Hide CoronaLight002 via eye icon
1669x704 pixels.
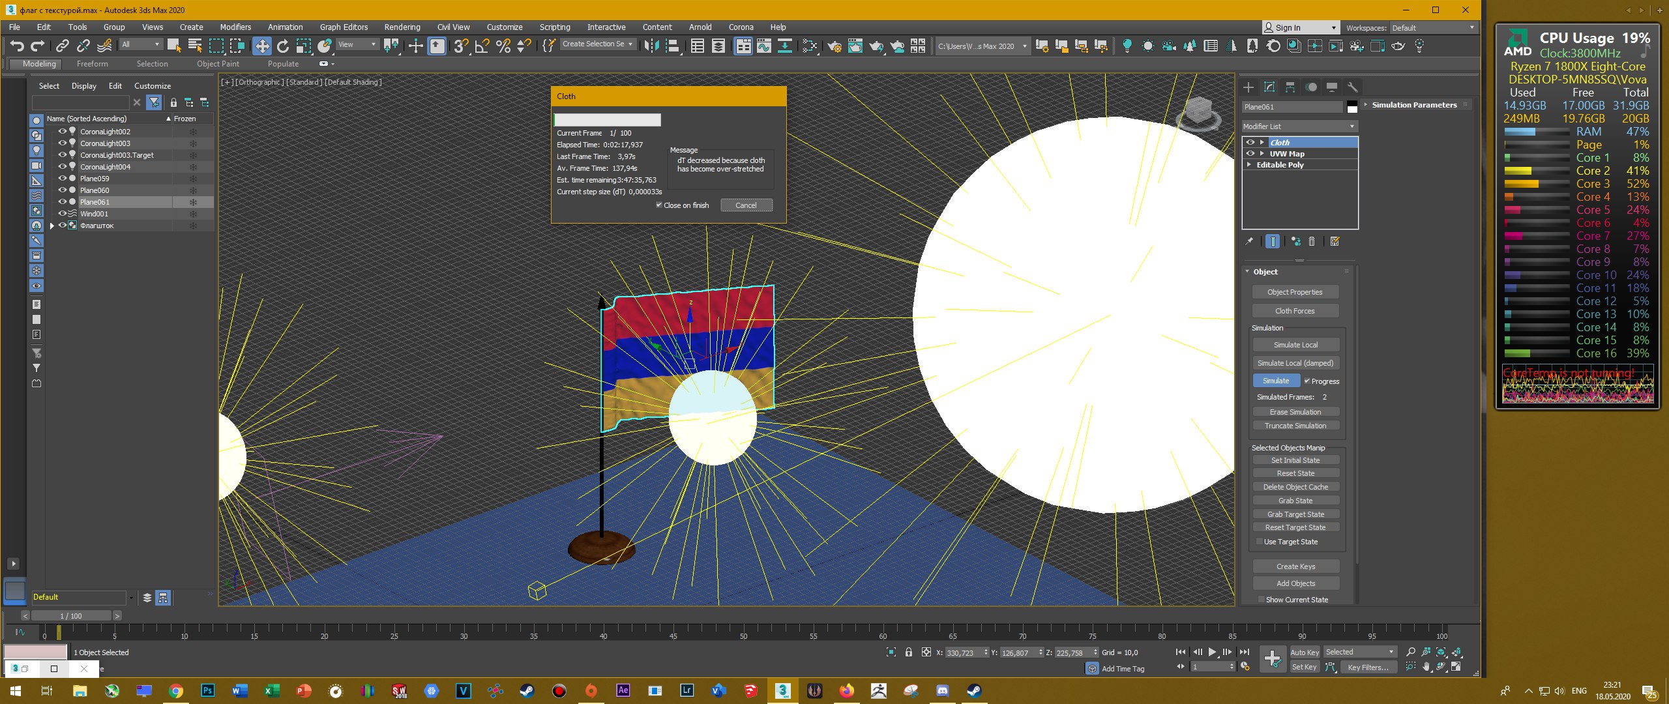coord(63,131)
